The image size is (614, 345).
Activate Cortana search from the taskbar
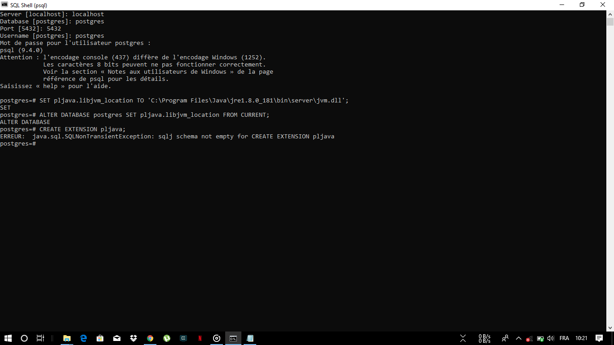pos(24,338)
